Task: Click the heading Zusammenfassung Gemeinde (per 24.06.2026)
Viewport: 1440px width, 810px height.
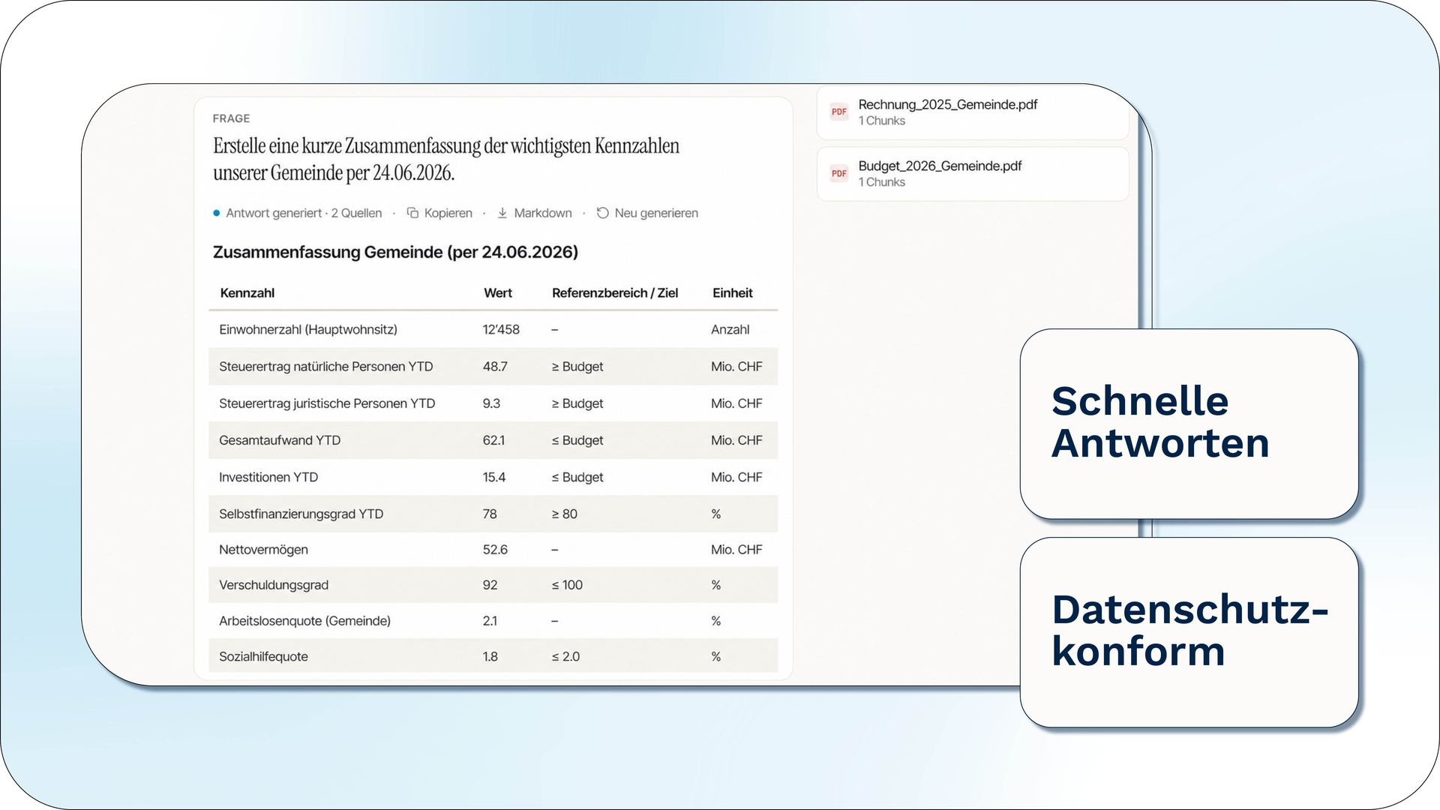Action: [x=395, y=252]
